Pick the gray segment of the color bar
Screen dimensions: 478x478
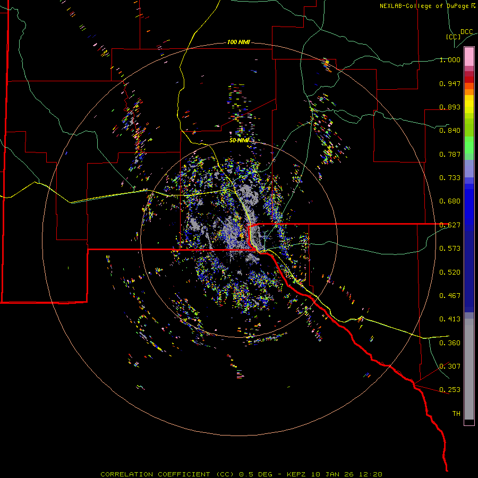tap(469, 369)
